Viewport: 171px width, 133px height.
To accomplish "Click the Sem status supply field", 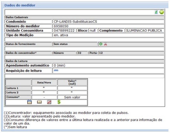I will [75, 44].
